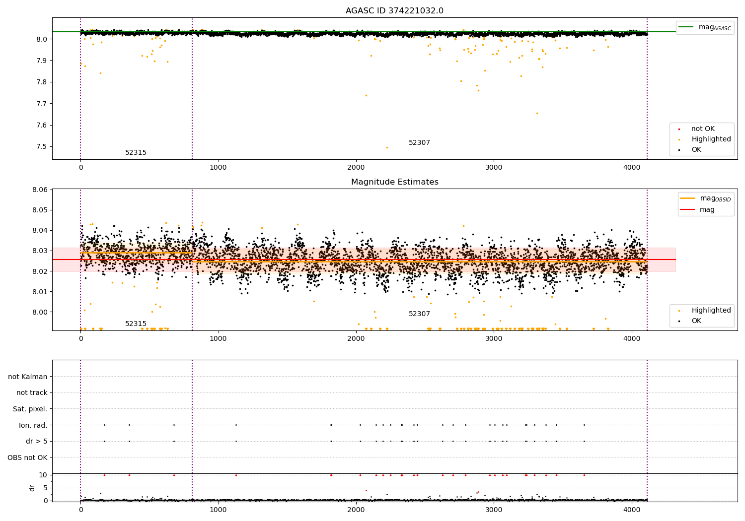
Task: Click the '52315' label in middle plot
Action: (136, 324)
